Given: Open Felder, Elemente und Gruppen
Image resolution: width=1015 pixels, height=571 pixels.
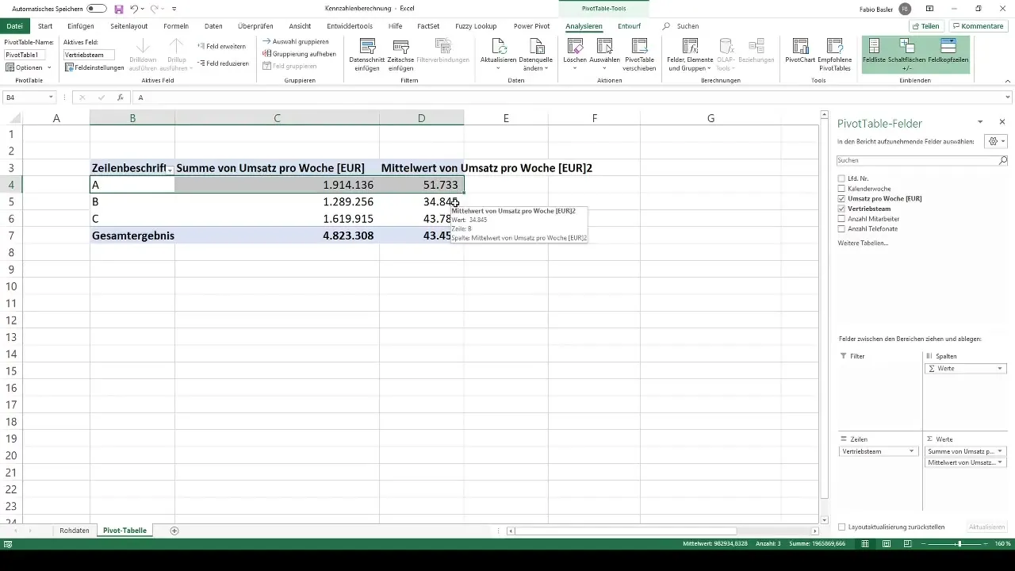Looking at the screenshot, I should click(689, 54).
